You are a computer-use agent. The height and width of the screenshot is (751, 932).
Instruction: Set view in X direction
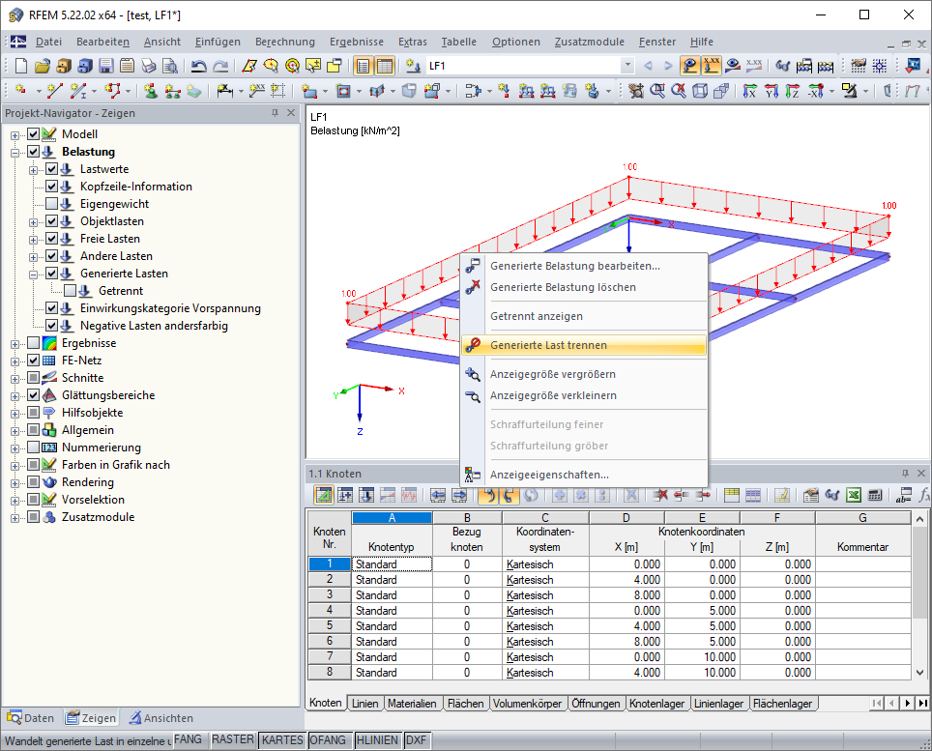749,91
